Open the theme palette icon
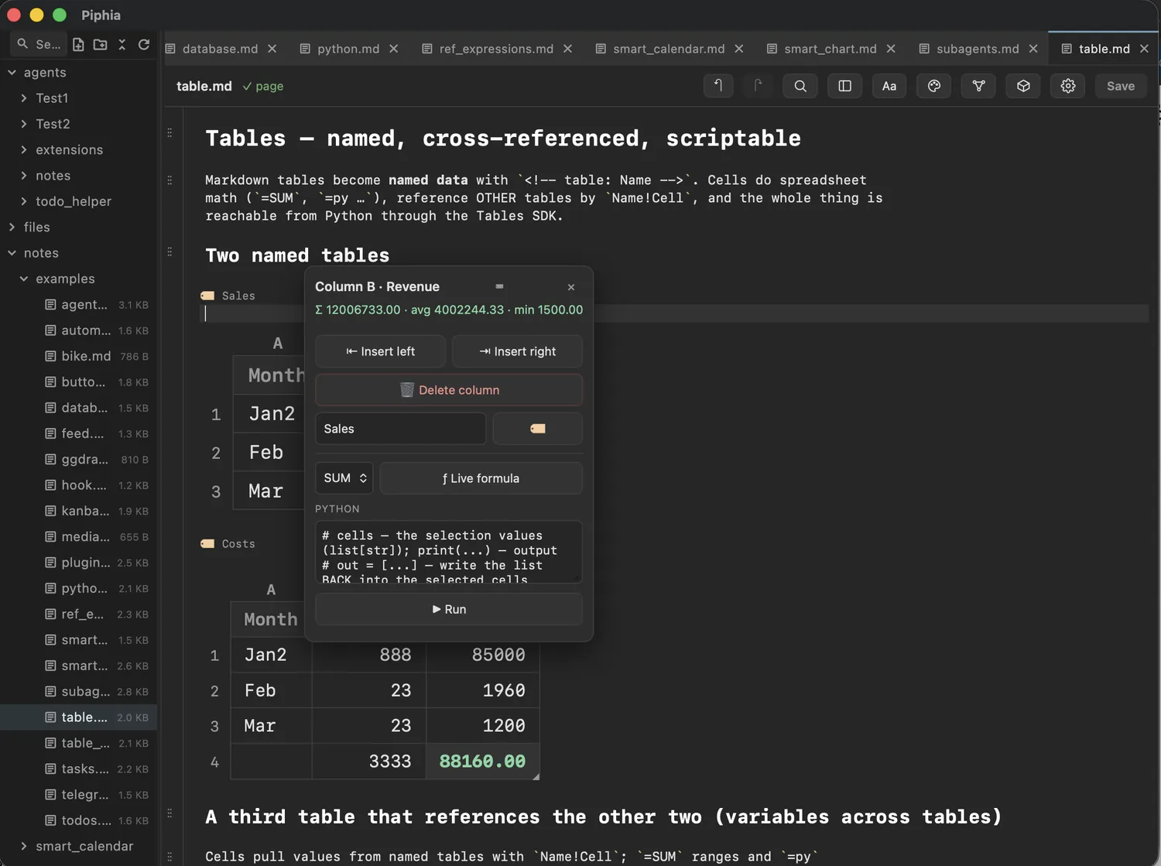 click(934, 86)
